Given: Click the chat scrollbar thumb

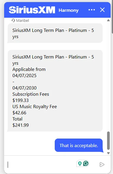Looking at the screenshot, I should 108,141.
